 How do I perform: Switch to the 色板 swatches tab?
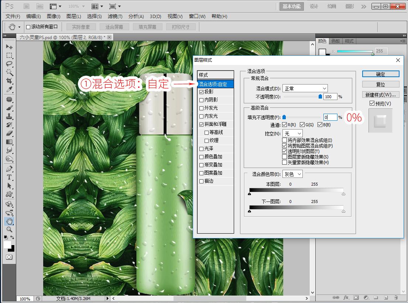(335, 41)
